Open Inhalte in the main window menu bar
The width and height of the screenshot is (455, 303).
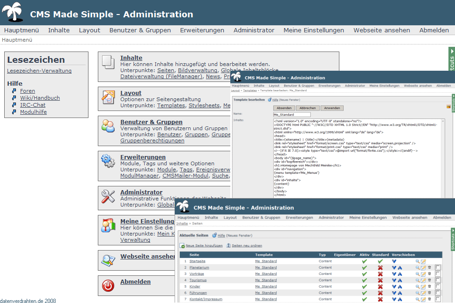[59, 30]
